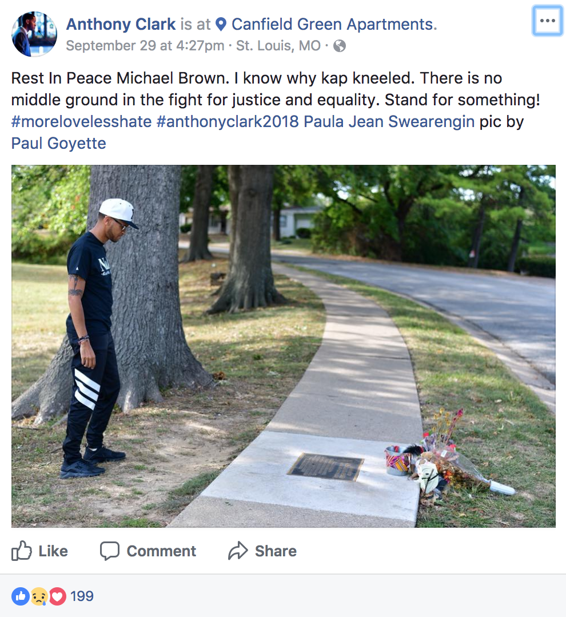The width and height of the screenshot is (566, 617).
Task: Click the public audience globe icon
Action: tap(340, 46)
